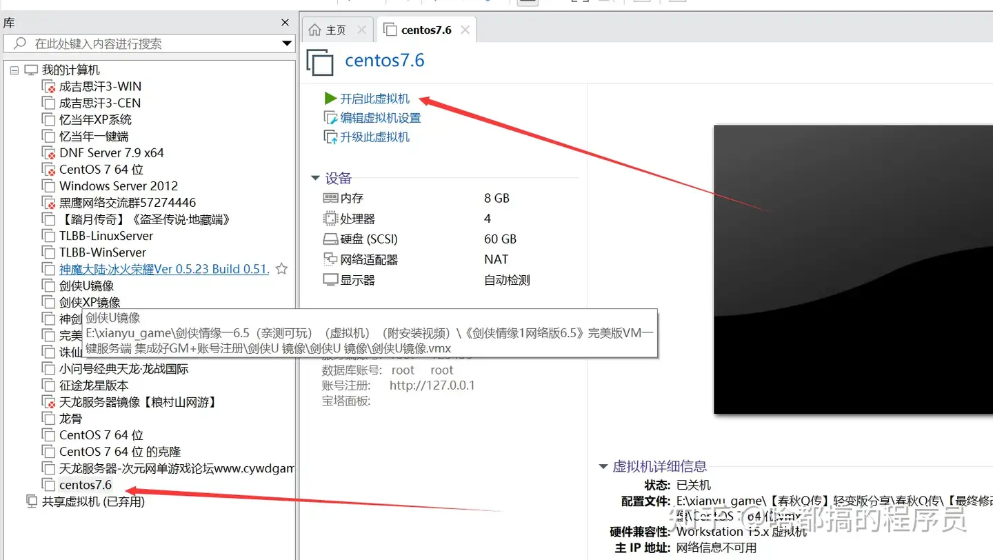Click the VM icon beside CentOS 7 64 位 的克隆
Screen dimensions: 993x560
tap(48, 452)
